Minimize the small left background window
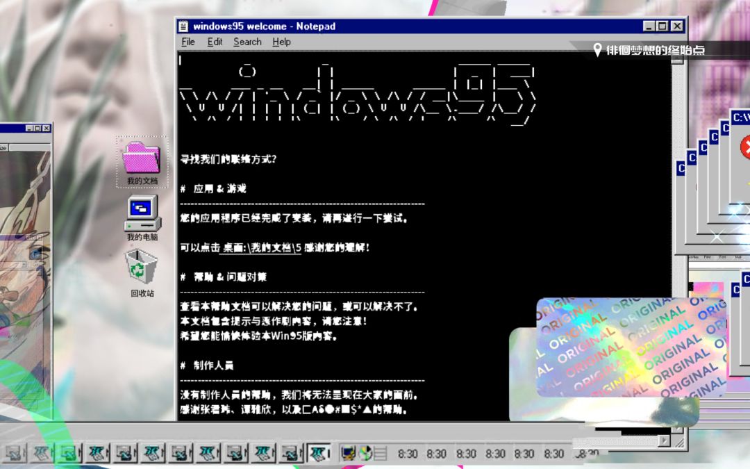Image resolution: width=750 pixels, height=469 pixels. pos(29,129)
